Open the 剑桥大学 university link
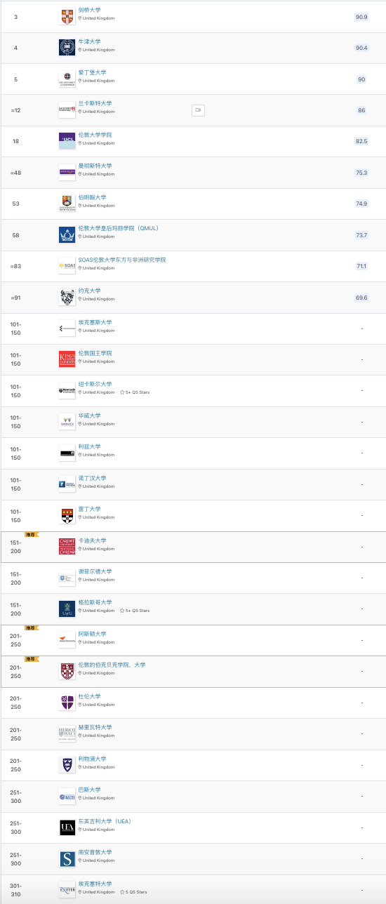Screen dimensions: 386x904 [89, 11]
